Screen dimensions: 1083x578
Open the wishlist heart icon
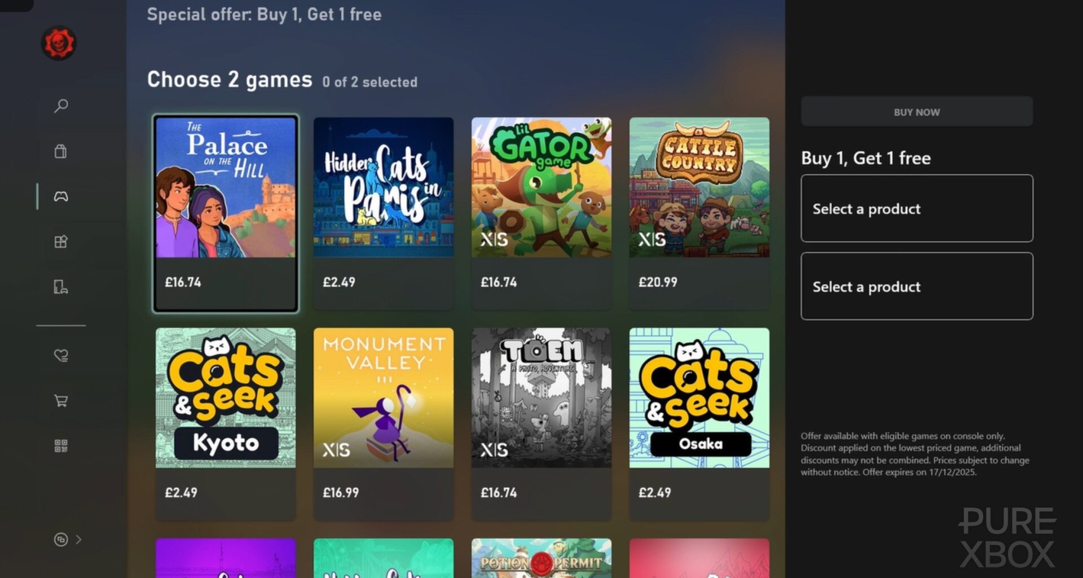61,355
